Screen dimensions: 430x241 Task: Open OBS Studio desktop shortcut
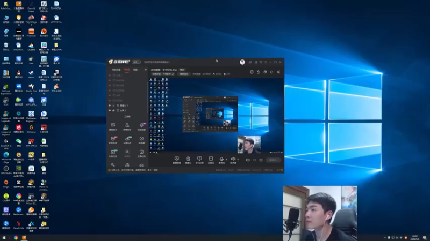point(6,170)
